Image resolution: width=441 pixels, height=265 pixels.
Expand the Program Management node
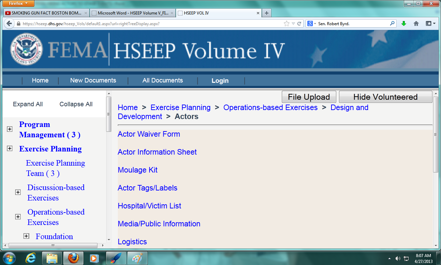pos(10,129)
